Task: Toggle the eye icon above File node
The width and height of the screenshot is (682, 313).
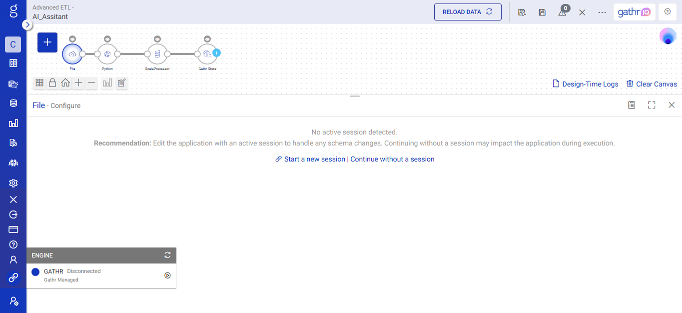Action: (x=72, y=39)
